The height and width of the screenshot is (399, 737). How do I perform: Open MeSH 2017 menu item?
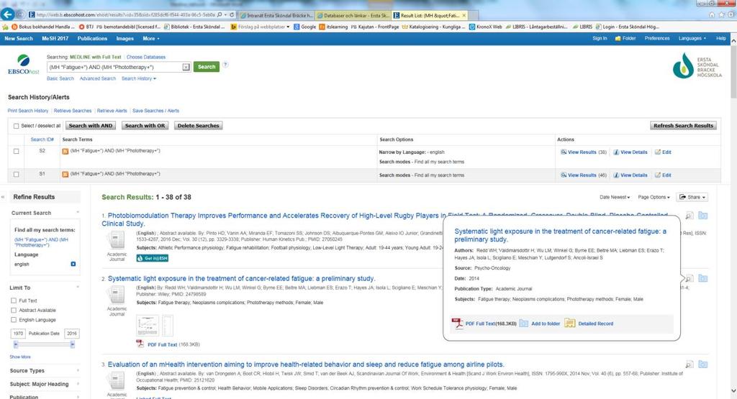55,39
